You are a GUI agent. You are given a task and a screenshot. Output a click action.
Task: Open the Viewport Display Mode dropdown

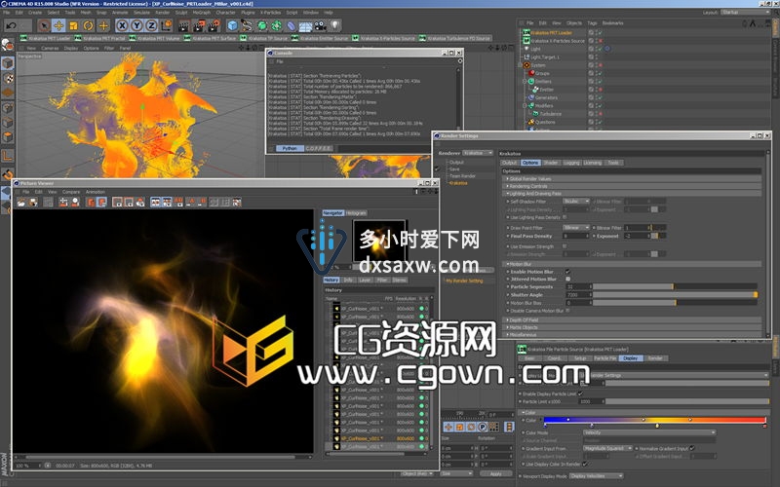pyautogui.click(x=596, y=476)
